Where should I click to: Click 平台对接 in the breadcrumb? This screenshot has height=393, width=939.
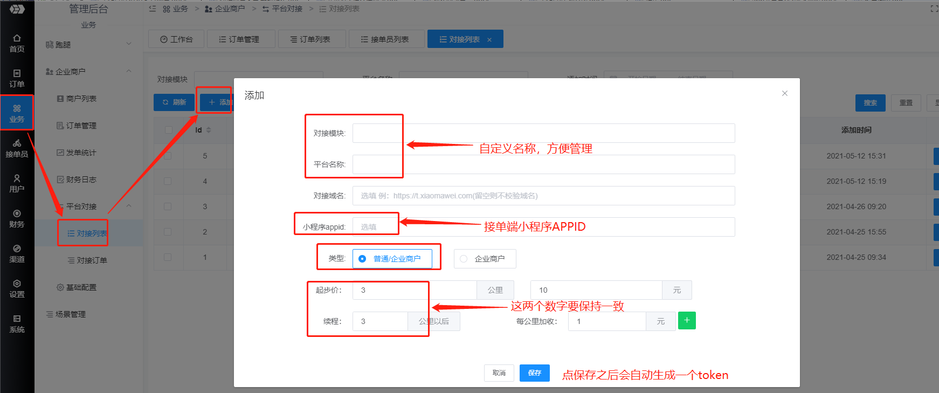[x=282, y=9]
